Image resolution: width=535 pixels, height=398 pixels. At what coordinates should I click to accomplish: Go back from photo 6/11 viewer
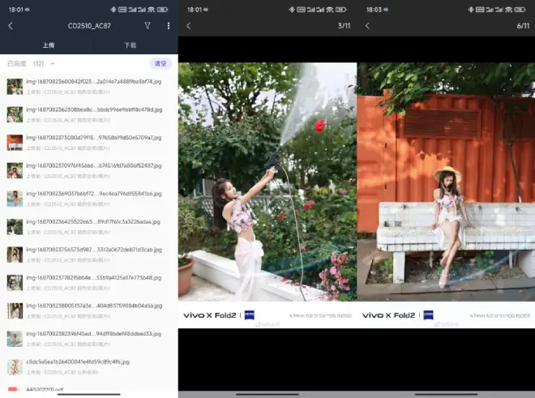click(367, 26)
